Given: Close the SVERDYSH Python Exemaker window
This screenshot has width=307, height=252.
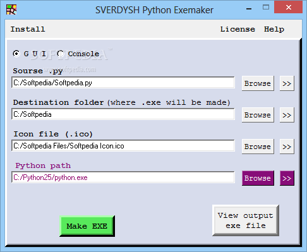Looking at the screenshot, I should click(x=289, y=7).
